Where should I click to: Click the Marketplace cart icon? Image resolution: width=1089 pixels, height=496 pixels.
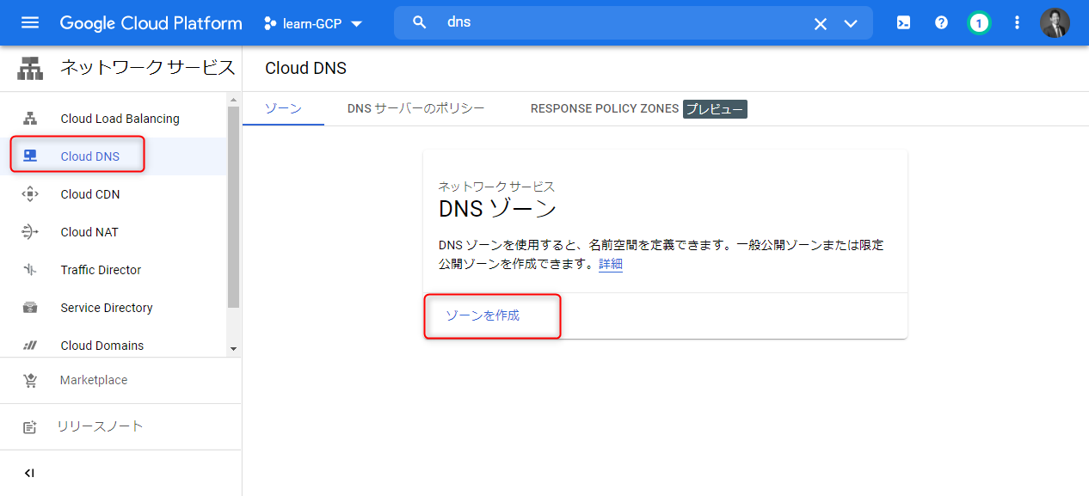pos(30,380)
